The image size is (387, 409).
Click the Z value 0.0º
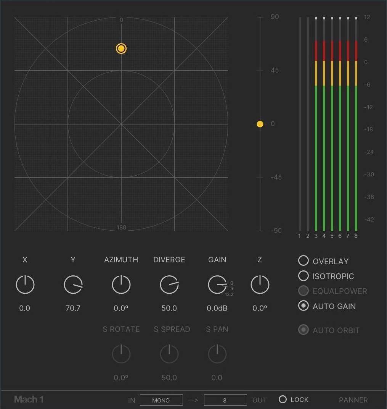(260, 308)
